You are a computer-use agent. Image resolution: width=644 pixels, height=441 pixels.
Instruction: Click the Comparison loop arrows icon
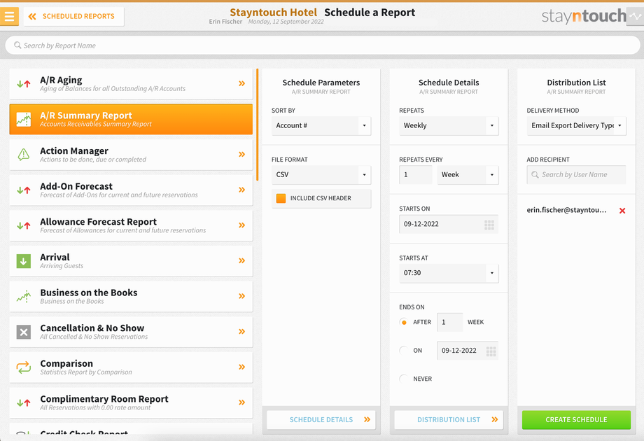(x=23, y=367)
